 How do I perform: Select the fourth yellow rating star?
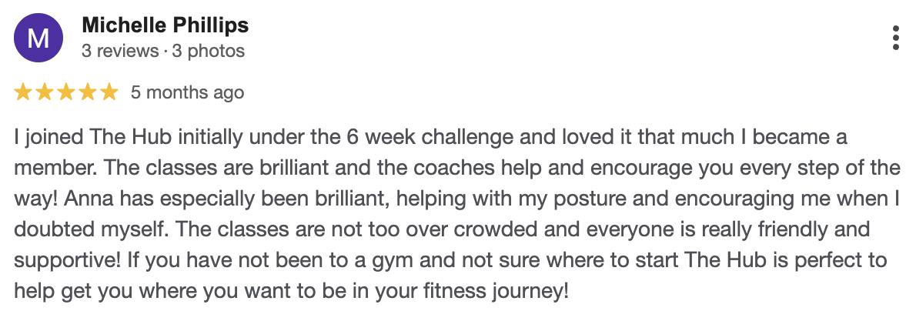(x=88, y=93)
